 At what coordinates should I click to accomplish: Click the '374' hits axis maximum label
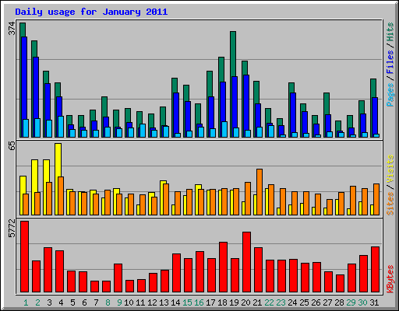coord(12,28)
